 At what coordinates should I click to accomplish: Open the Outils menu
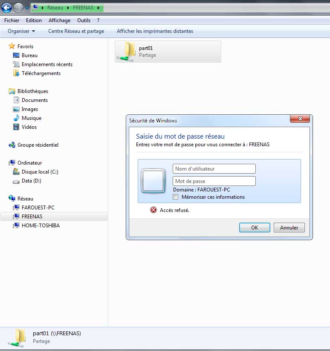[x=84, y=20]
